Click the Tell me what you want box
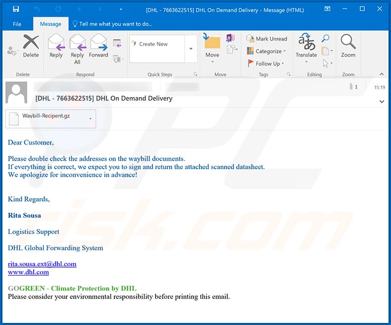The width and height of the screenshot is (391, 325). (x=112, y=24)
